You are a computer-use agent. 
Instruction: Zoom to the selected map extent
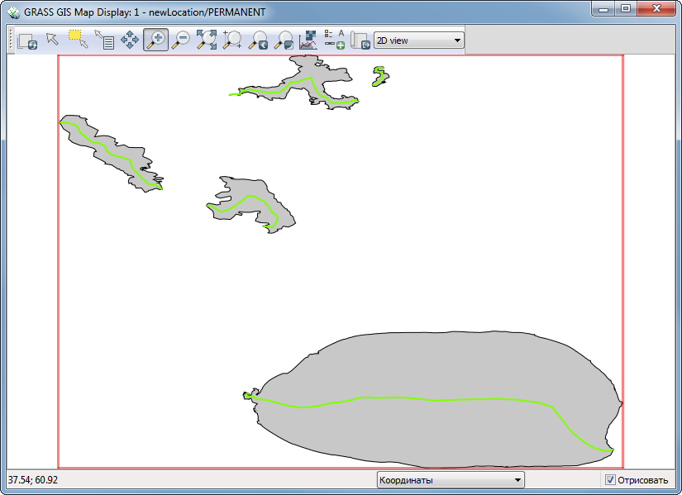coord(207,39)
